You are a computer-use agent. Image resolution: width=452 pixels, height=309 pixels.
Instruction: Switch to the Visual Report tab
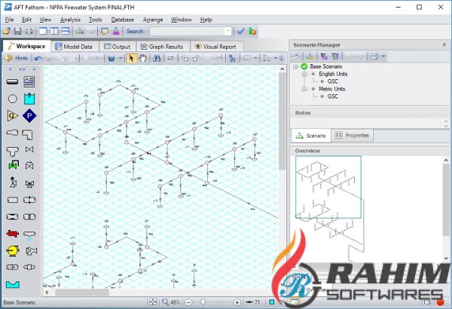pos(216,47)
